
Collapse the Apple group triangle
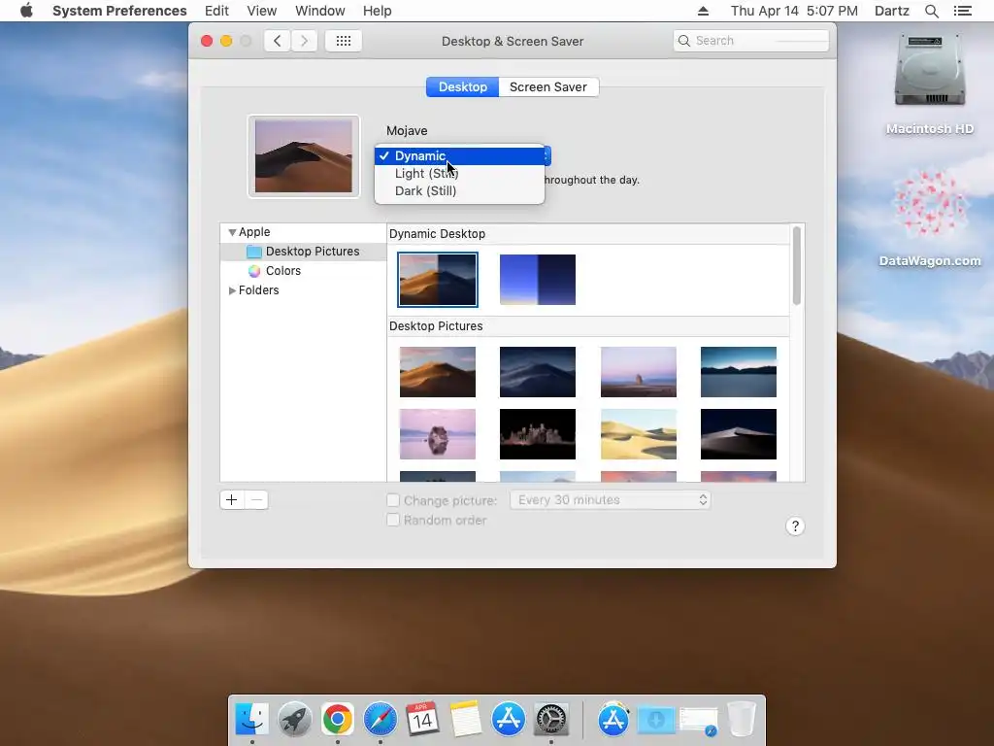tap(232, 232)
